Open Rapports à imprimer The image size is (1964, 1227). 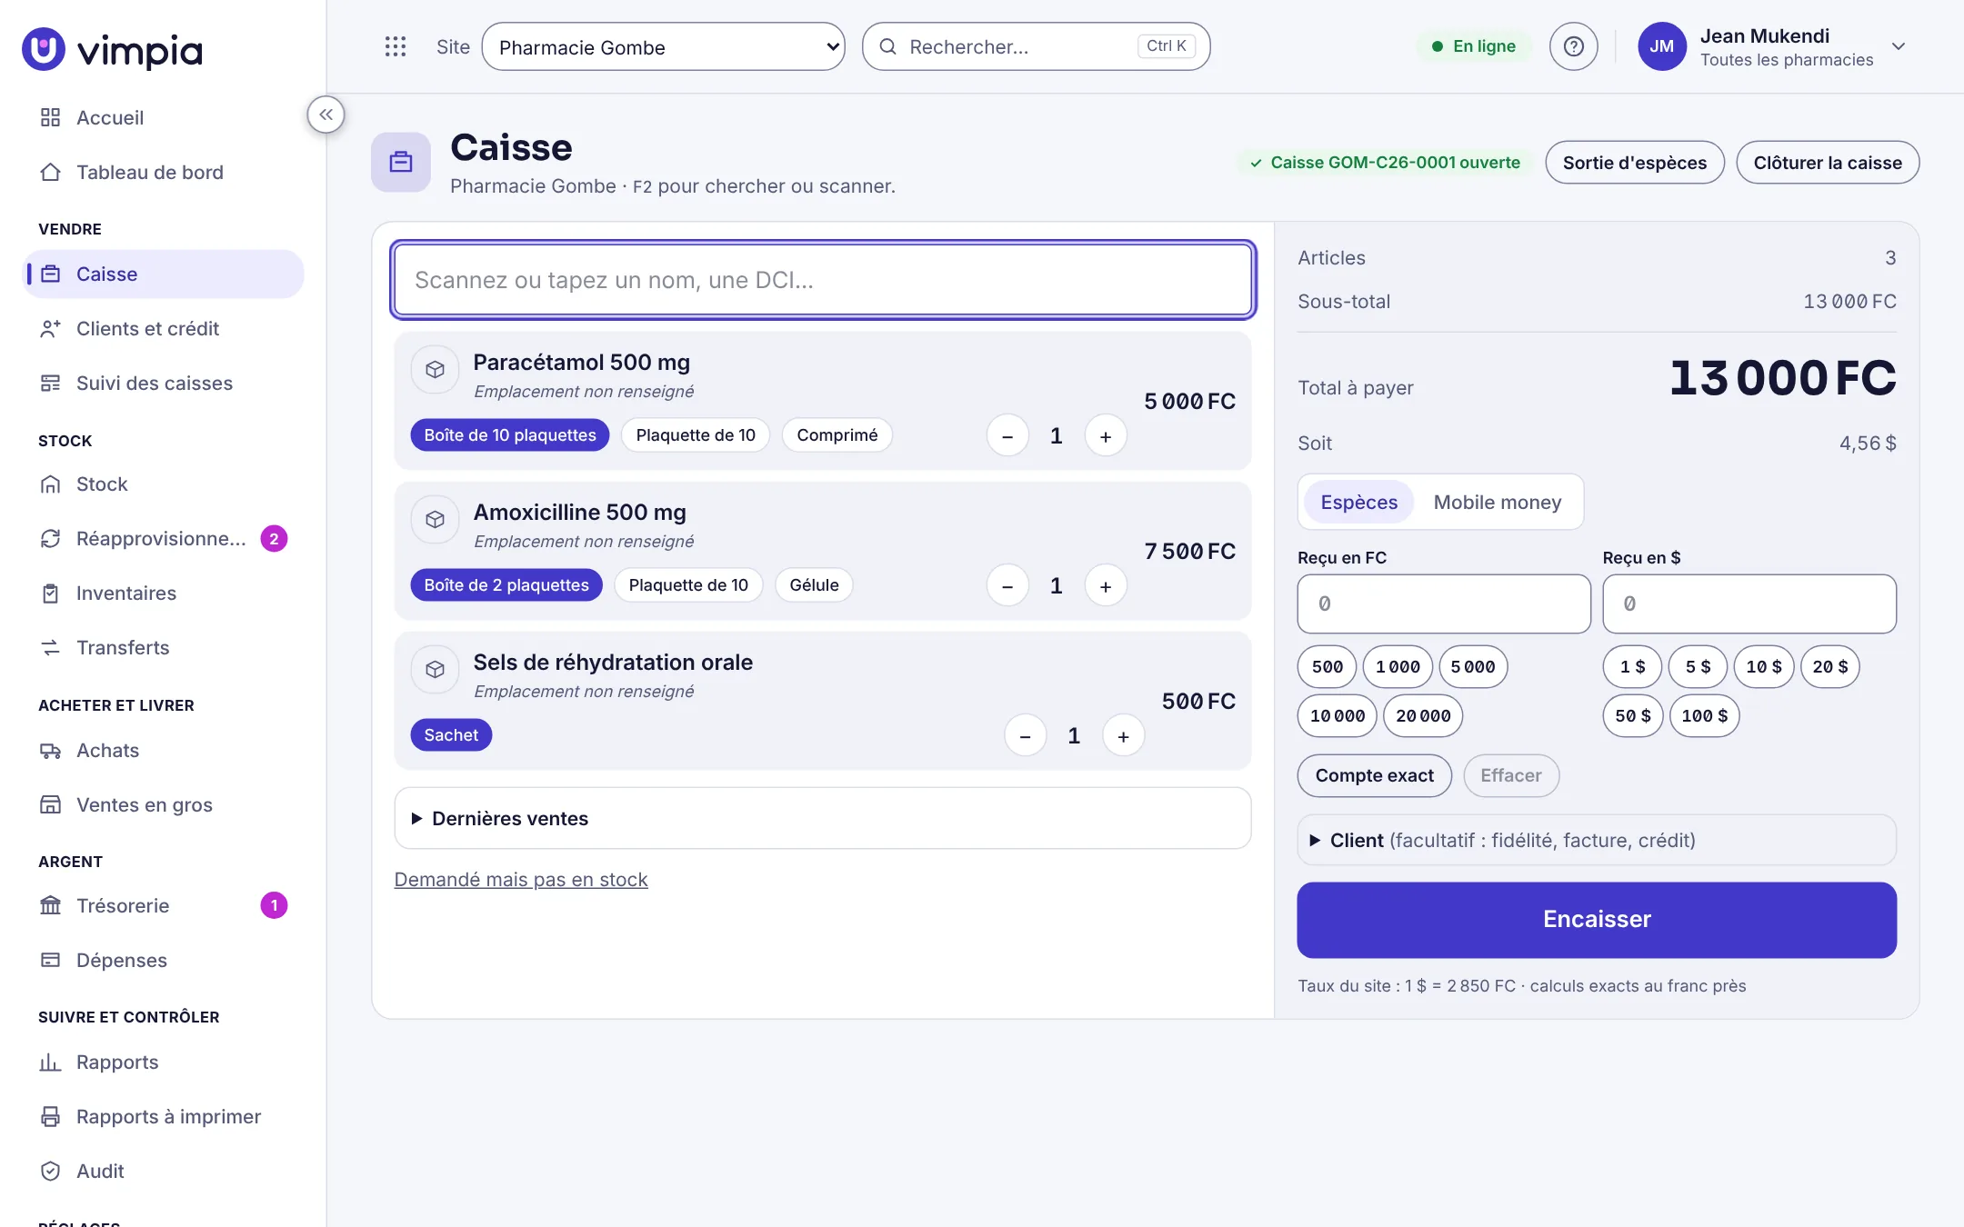163,1116
